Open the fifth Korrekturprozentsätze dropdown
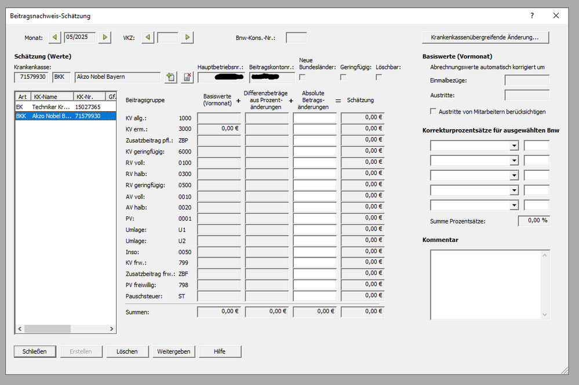The width and height of the screenshot is (579, 385). click(514, 205)
